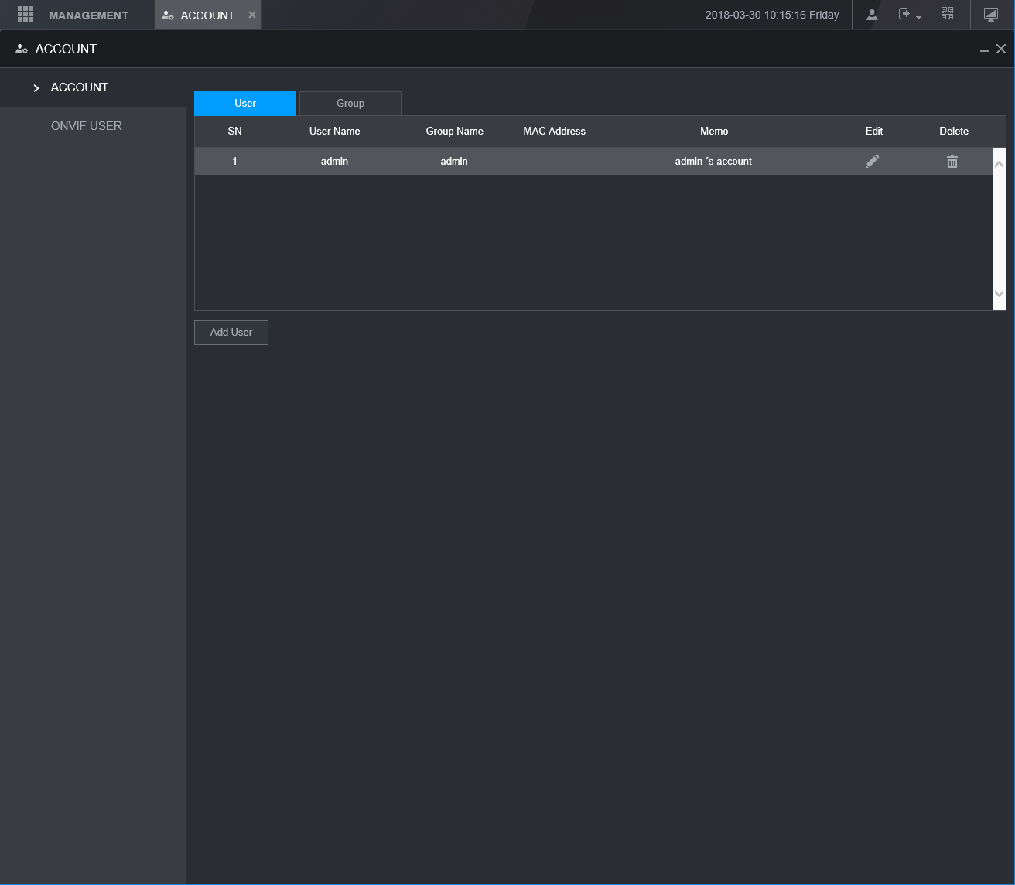Screen dimensions: 1015x885
Task: Click the User Name column header
Action: (334, 132)
